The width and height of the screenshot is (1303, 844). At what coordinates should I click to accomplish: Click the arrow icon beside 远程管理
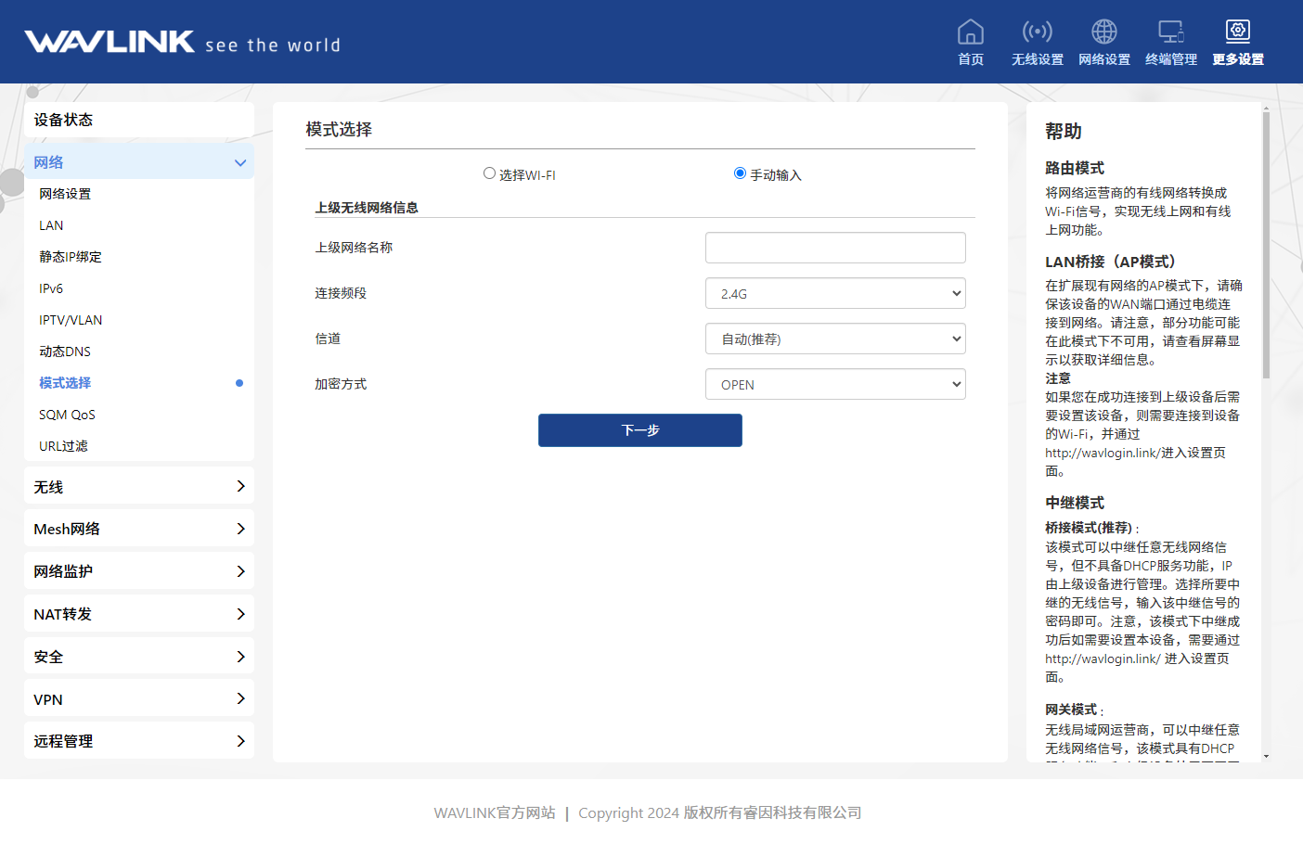240,741
